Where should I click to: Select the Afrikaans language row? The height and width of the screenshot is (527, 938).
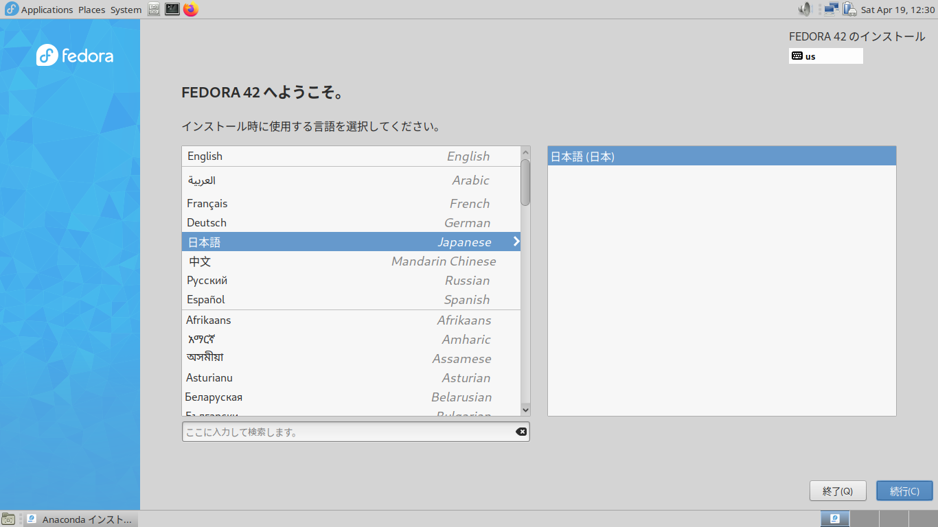[351, 320]
